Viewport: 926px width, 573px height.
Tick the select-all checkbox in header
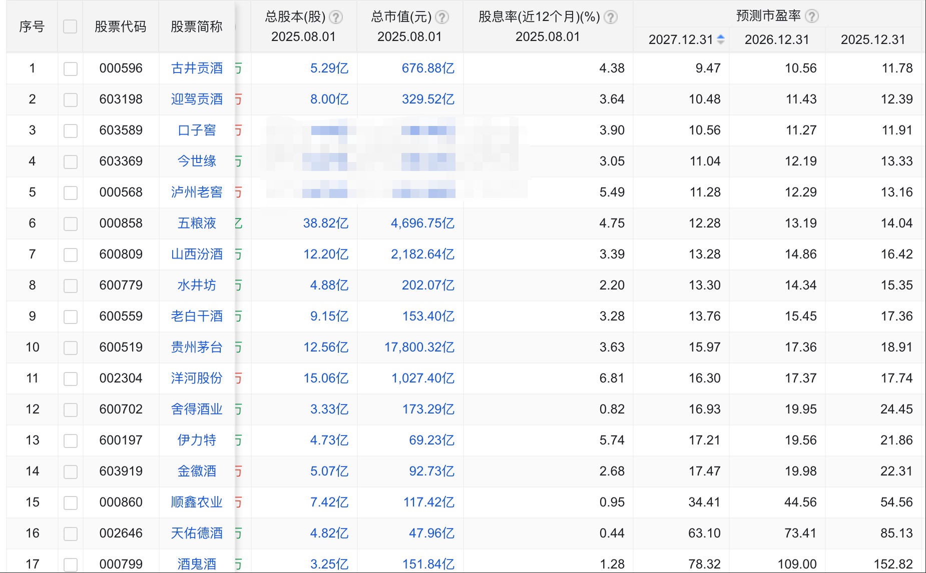[x=70, y=26]
